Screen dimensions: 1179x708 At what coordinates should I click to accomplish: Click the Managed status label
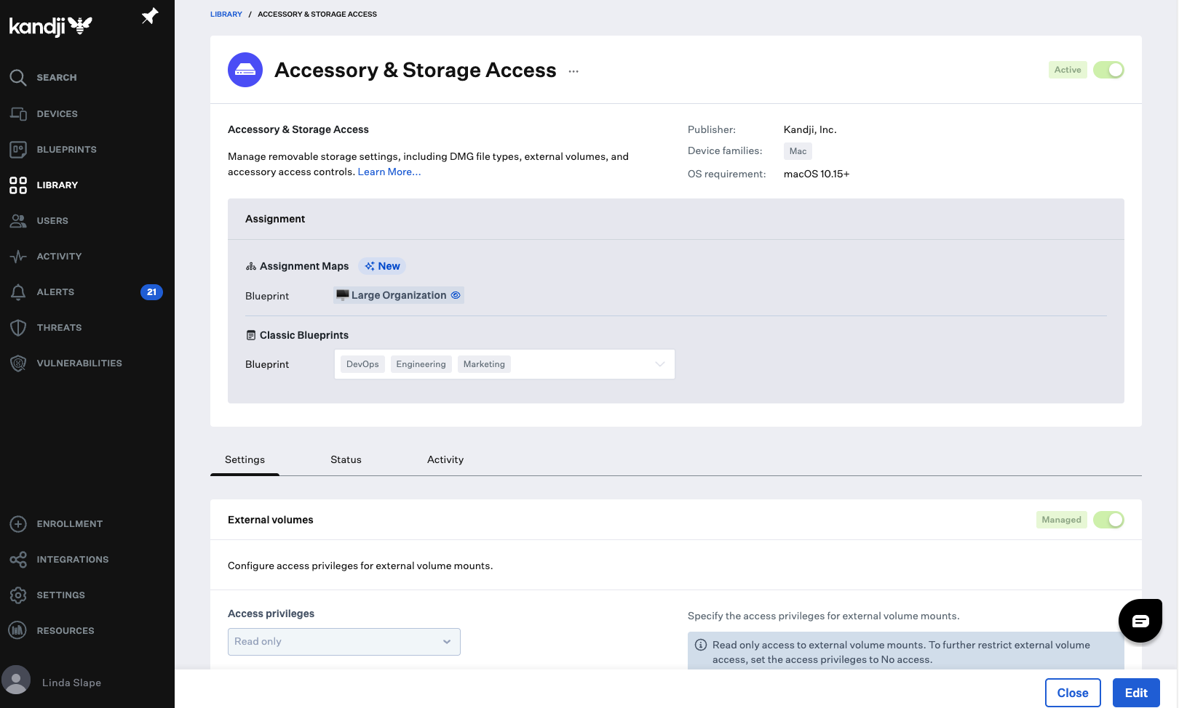point(1061,520)
